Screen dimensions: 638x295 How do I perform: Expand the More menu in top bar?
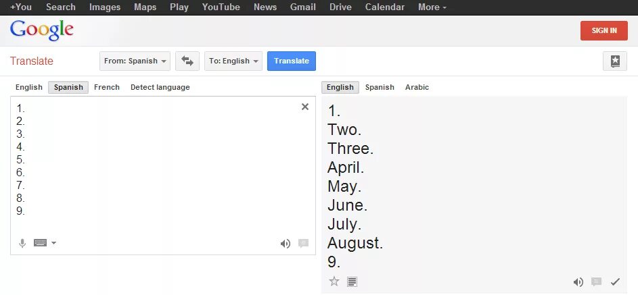tap(432, 7)
